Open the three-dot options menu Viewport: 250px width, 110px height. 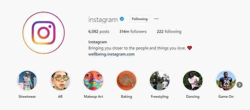click(156, 19)
